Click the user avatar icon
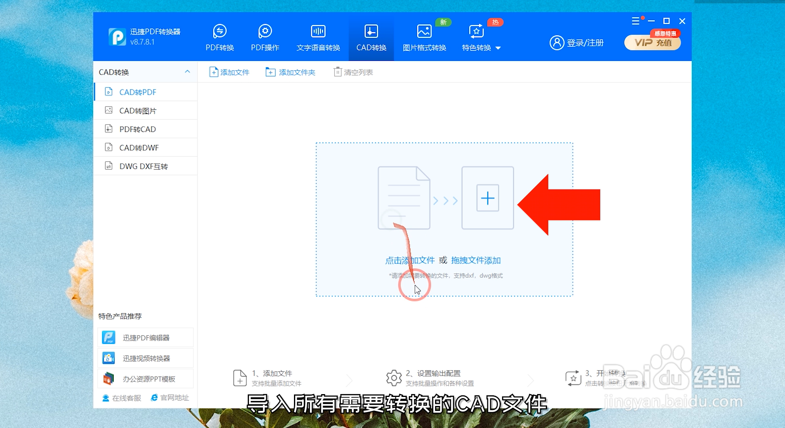 (x=556, y=42)
